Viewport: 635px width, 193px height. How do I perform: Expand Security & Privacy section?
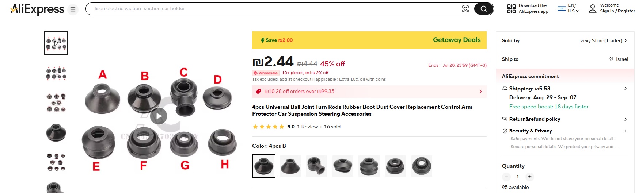click(625, 131)
